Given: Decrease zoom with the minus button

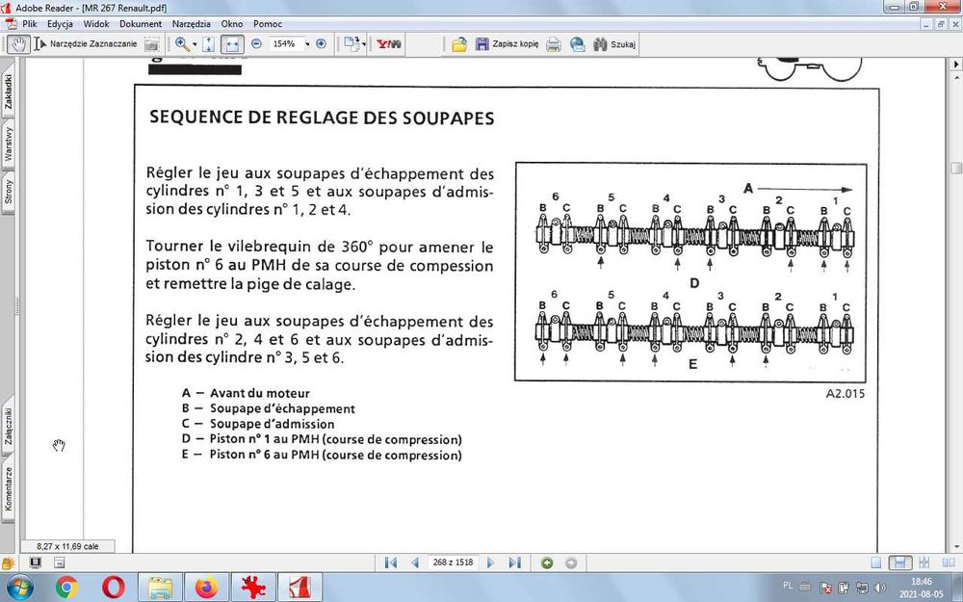Looking at the screenshot, I should (x=256, y=44).
